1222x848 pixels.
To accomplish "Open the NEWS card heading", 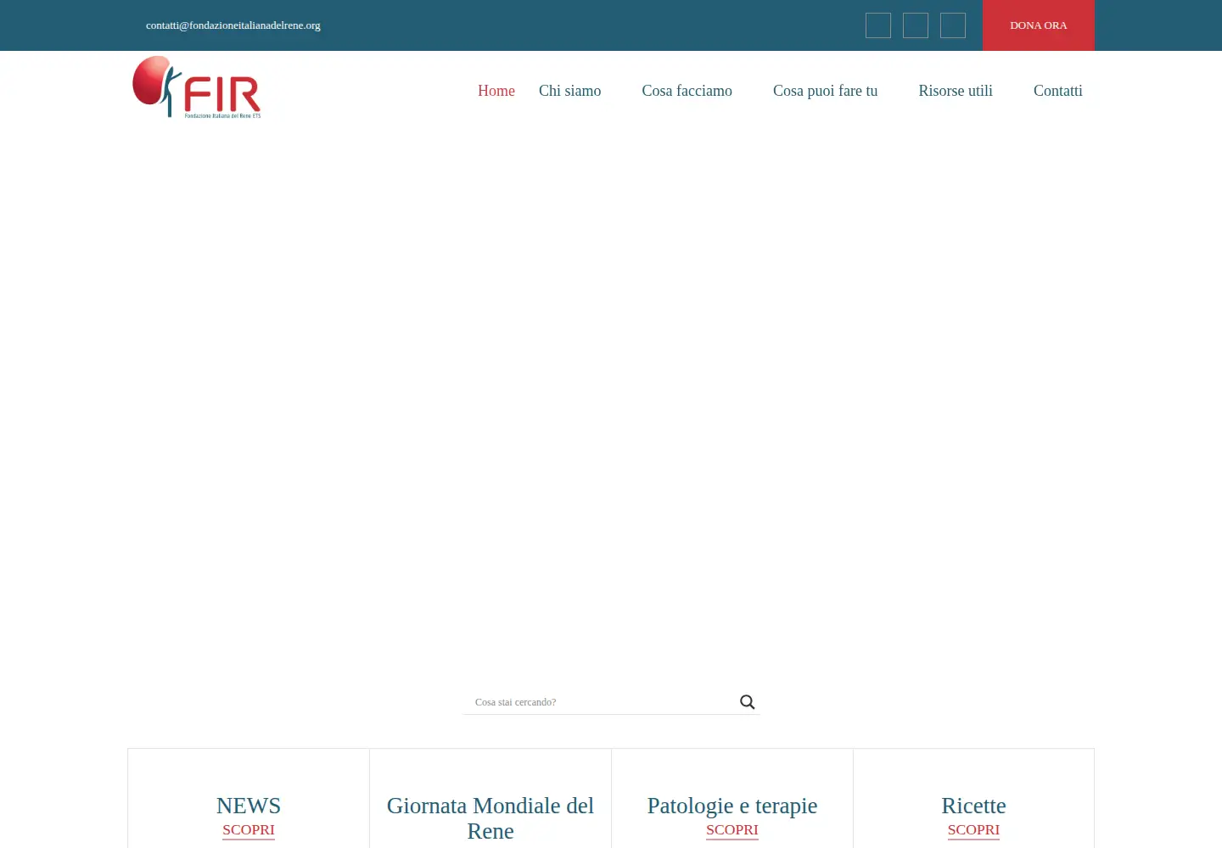I will [x=249, y=806].
